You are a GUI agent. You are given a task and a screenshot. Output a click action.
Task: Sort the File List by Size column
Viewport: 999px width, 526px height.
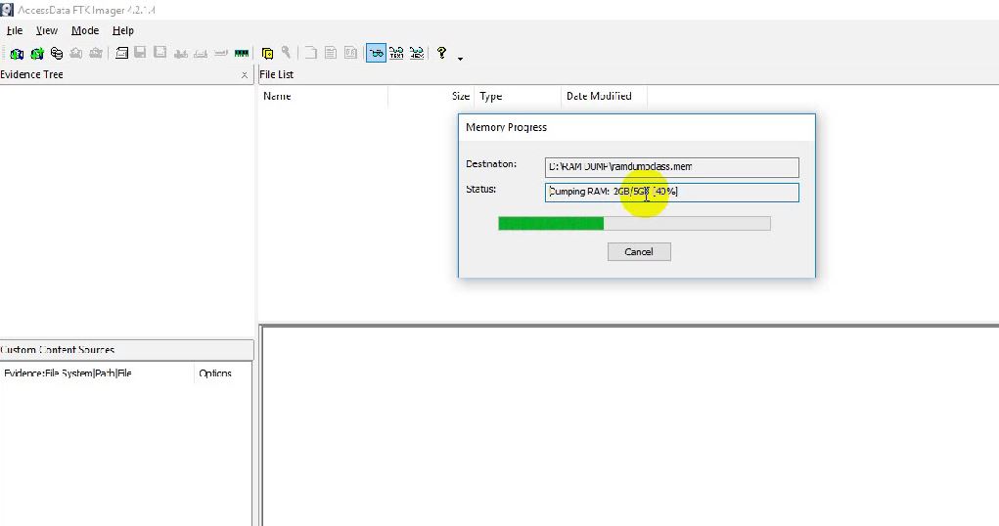[431, 96]
